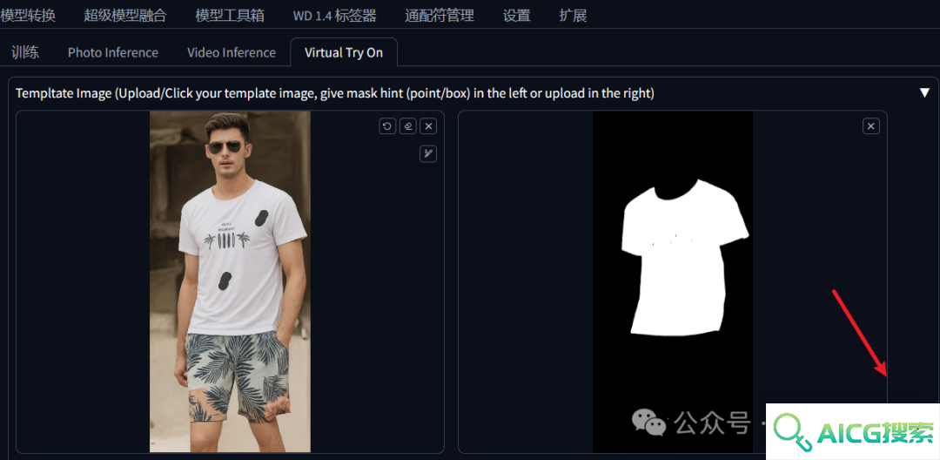The width and height of the screenshot is (940, 460).
Task: Open the 设置 tab
Action: pos(517,15)
